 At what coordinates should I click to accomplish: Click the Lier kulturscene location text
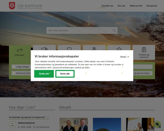pyautogui.click(x=42, y=127)
